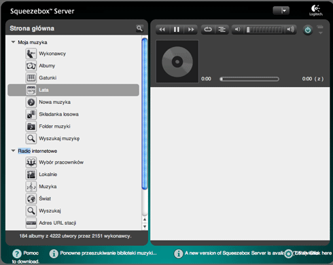Click the Pomoc help question icon
The height and width of the screenshot is (265, 333).
pyautogui.click(x=17, y=253)
